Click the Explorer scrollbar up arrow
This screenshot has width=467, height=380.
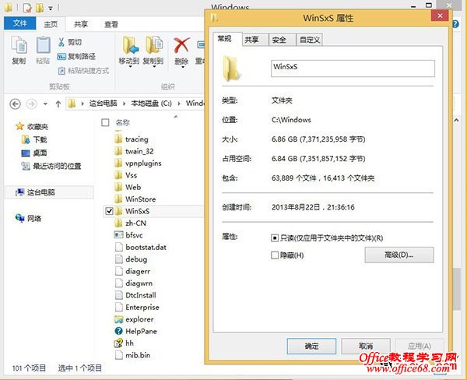(x=456, y=120)
